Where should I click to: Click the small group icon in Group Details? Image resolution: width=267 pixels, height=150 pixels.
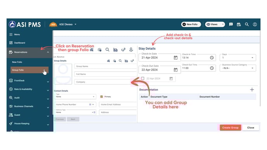coord(108,61)
